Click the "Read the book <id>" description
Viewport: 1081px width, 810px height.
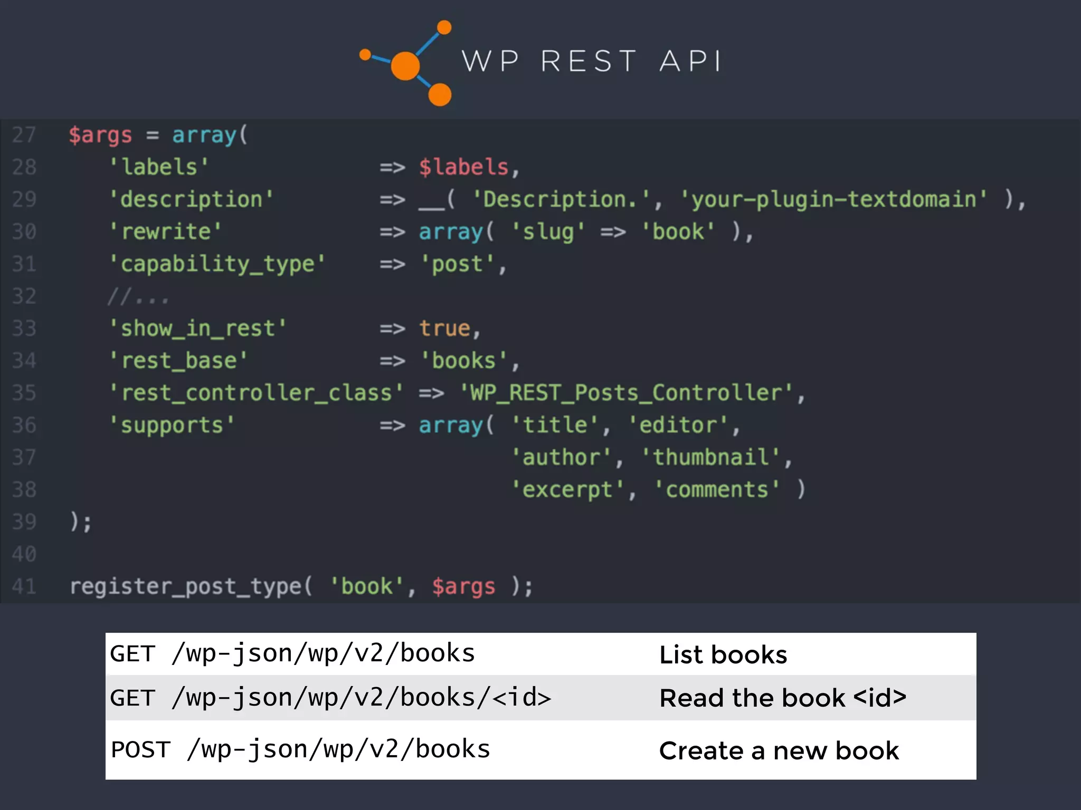(782, 698)
